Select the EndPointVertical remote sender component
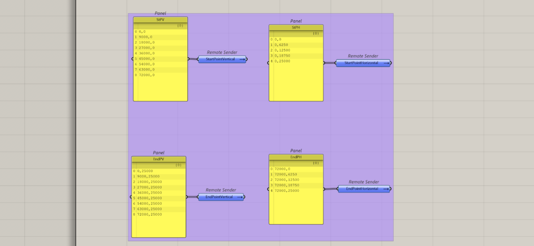The image size is (534, 246). click(218, 197)
